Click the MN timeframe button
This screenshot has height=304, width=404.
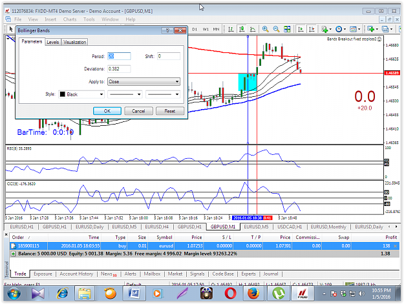(x=216, y=29)
